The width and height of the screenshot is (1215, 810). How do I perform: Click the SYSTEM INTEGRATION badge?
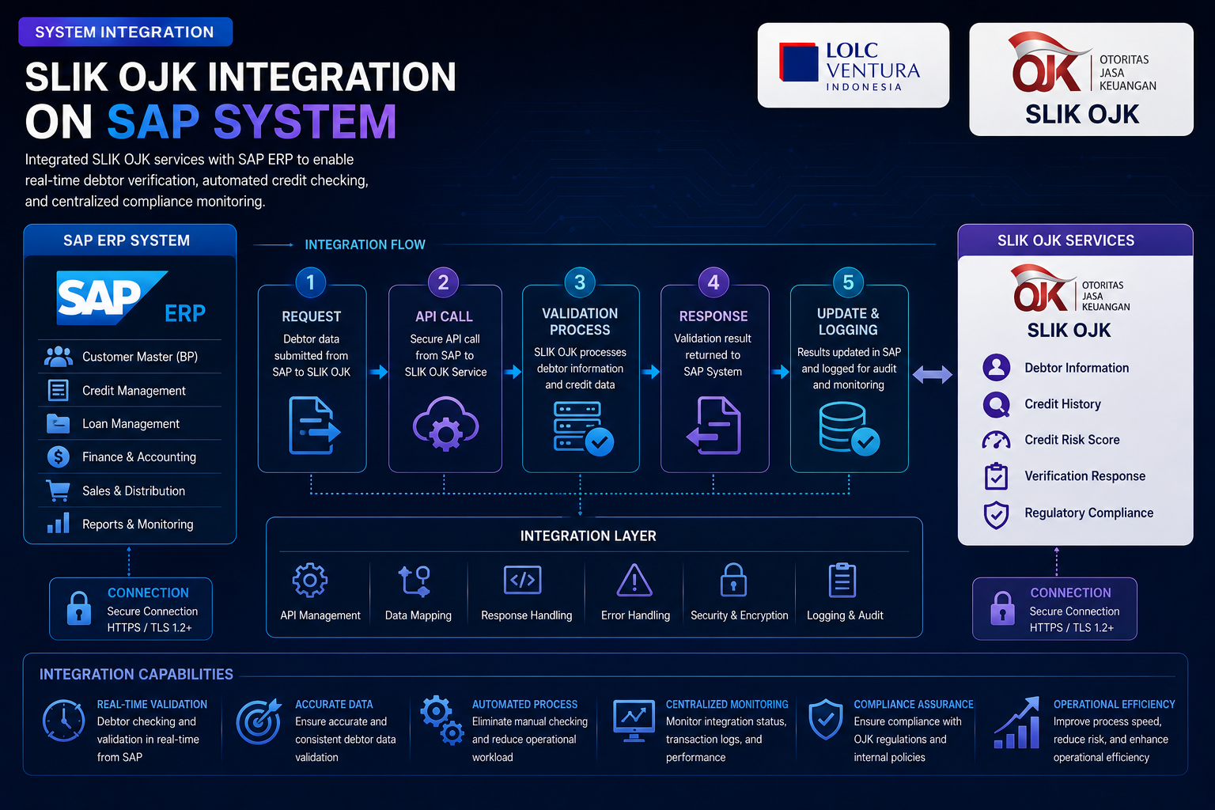click(x=125, y=32)
